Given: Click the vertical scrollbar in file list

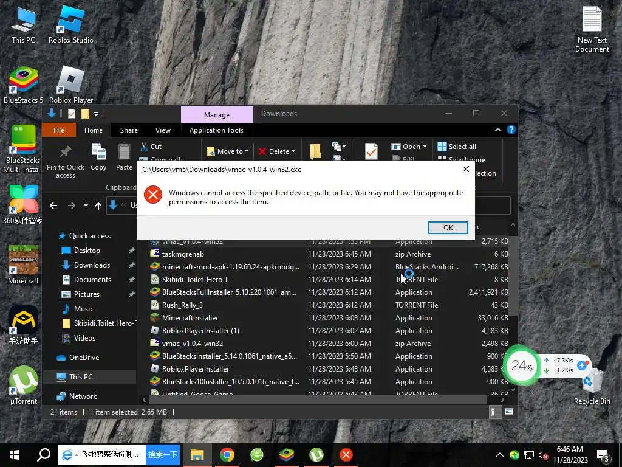Looking at the screenshot, I should [x=513, y=276].
